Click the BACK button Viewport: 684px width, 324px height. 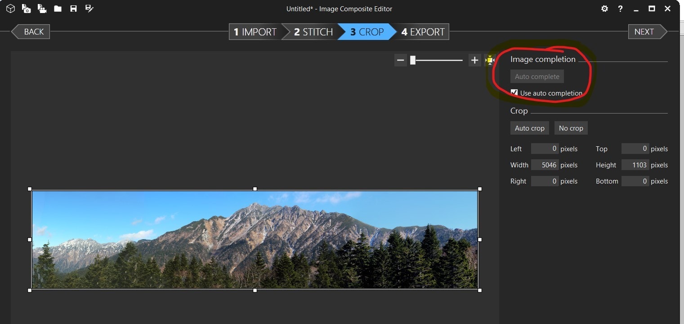pyautogui.click(x=31, y=31)
